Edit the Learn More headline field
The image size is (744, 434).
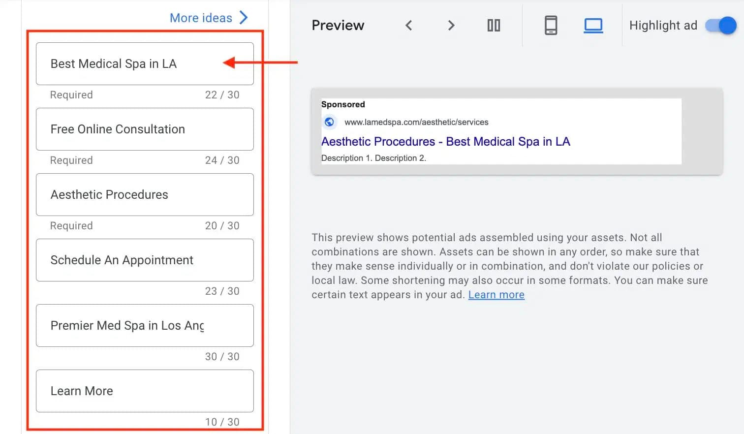[145, 391]
